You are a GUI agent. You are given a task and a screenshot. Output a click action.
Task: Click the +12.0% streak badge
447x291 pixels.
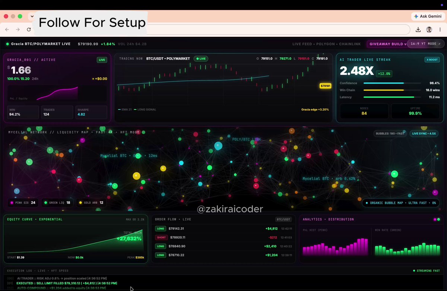(383, 74)
